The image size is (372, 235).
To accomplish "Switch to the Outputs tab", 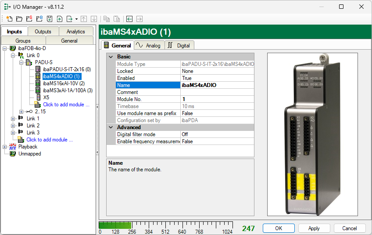I will 43,32.
